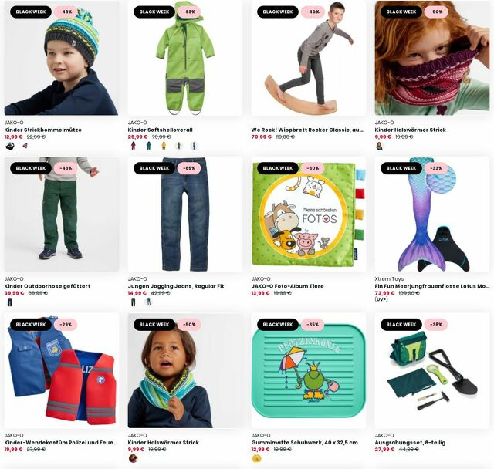494x469 pixels.
Task: Select the teal Softshelloverall color variant
Action: (x=148, y=146)
